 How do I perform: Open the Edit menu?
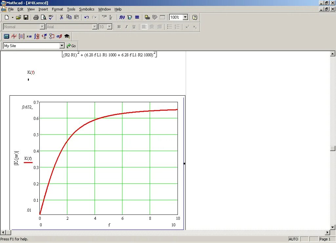[x=20, y=9]
